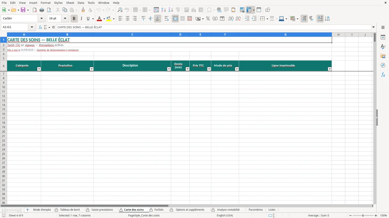Toggle right-to-left text direction
The width and height of the screenshot is (389, 218).
311,19
